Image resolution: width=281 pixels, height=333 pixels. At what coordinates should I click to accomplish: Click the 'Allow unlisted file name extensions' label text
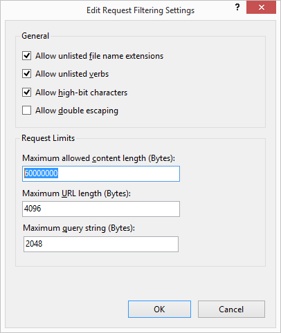pyautogui.click(x=99, y=56)
